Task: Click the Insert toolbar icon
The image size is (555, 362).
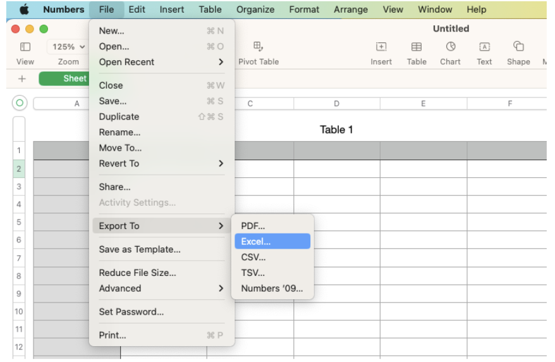Action: [x=381, y=47]
